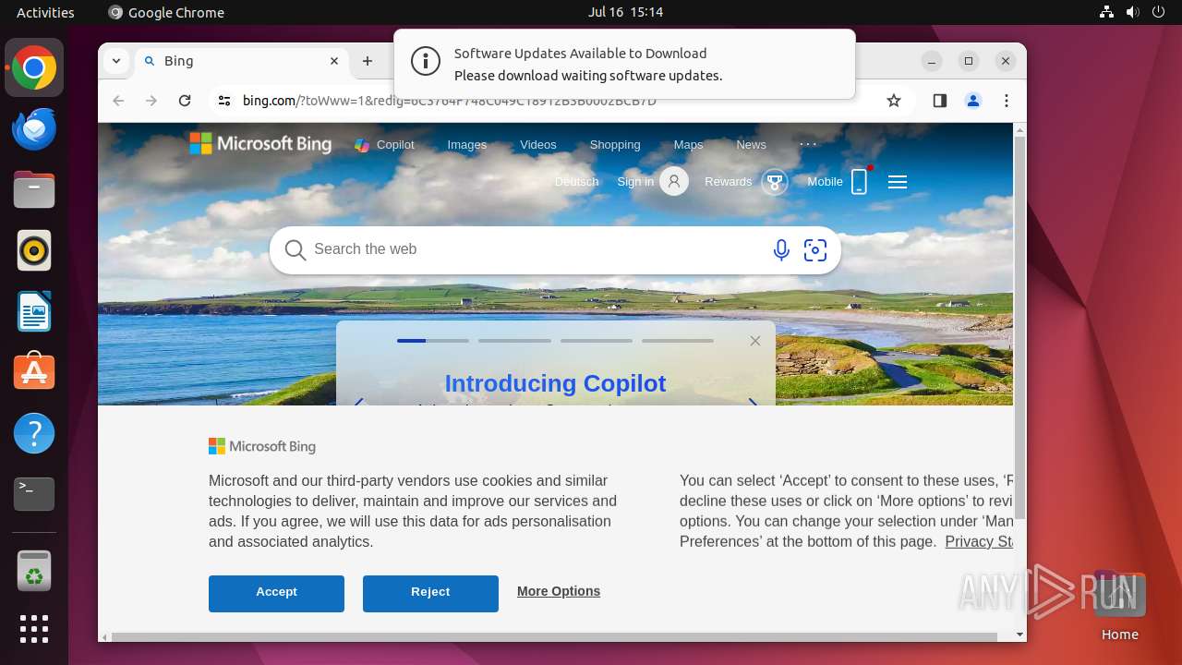1182x665 pixels.
Task: Select the fourth carousel progress bar
Action: pyautogui.click(x=678, y=341)
